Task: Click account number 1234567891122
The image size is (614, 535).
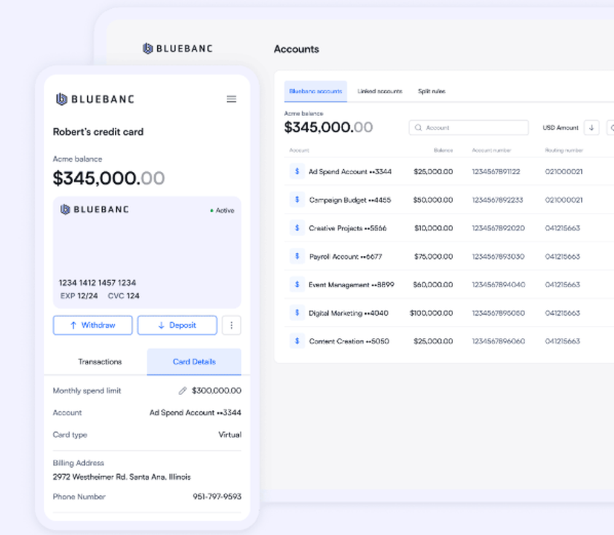Action: coord(495,171)
